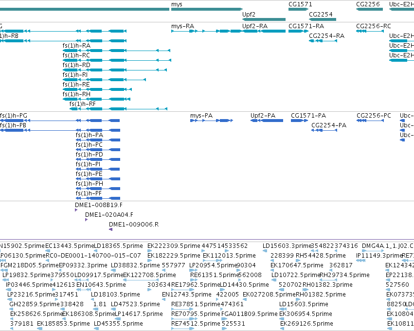Open the CG2254-RA transcript label
Image resolution: width=414 pixels, height=331 pixels.
326,36
